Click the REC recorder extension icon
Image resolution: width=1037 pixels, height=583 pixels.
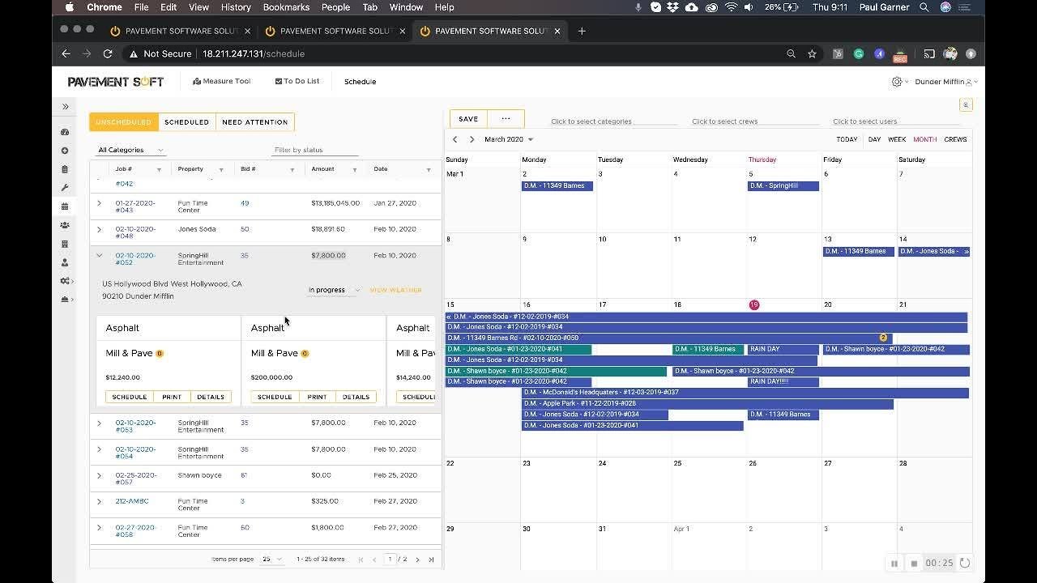pyautogui.click(x=899, y=55)
